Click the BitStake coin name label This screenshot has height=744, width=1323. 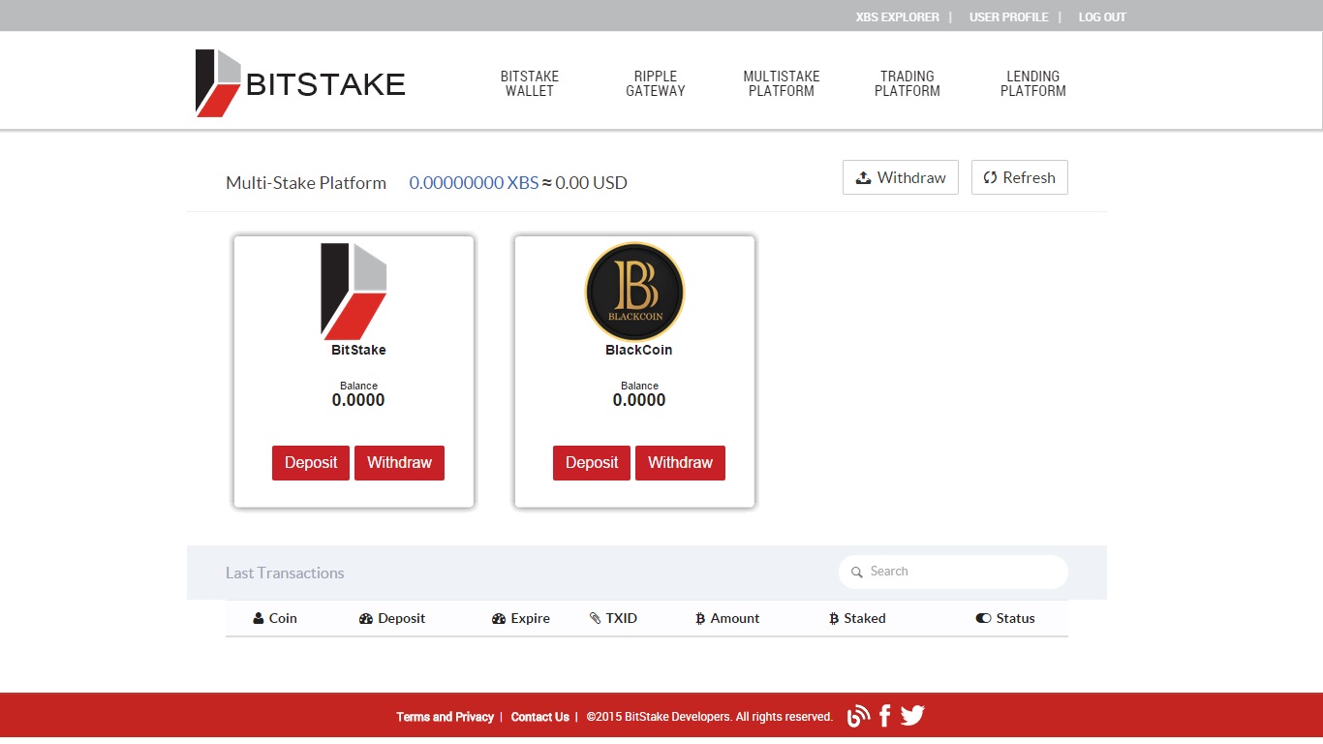tap(358, 350)
